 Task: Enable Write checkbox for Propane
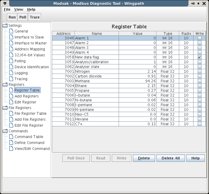(x=199, y=91)
